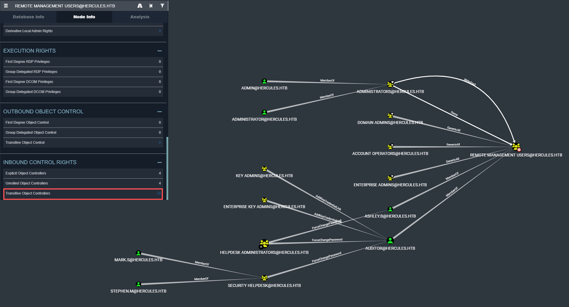The height and width of the screenshot is (307, 569).
Task: Click the Explicit Object Controllers row
Action: click(x=83, y=173)
